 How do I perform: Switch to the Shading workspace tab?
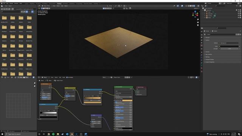[59, 3]
